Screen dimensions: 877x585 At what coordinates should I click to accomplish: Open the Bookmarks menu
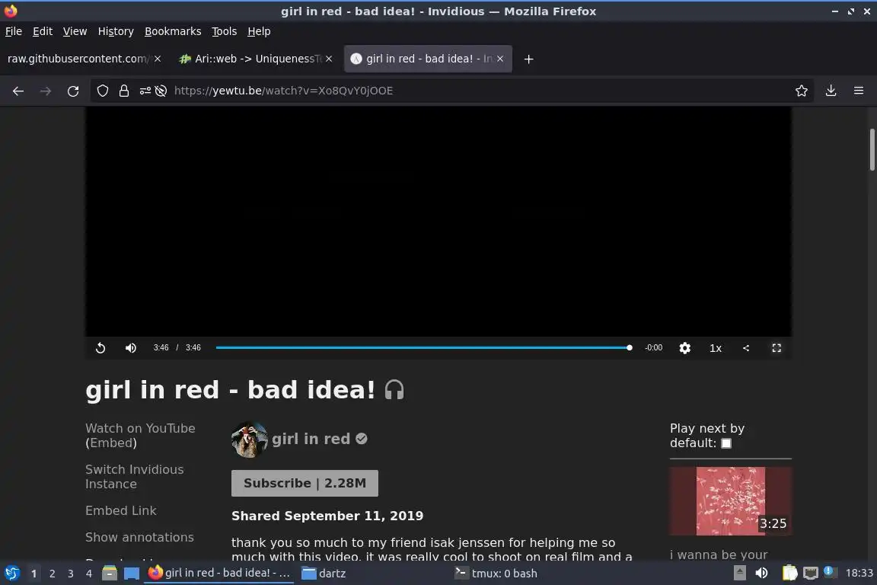click(173, 31)
